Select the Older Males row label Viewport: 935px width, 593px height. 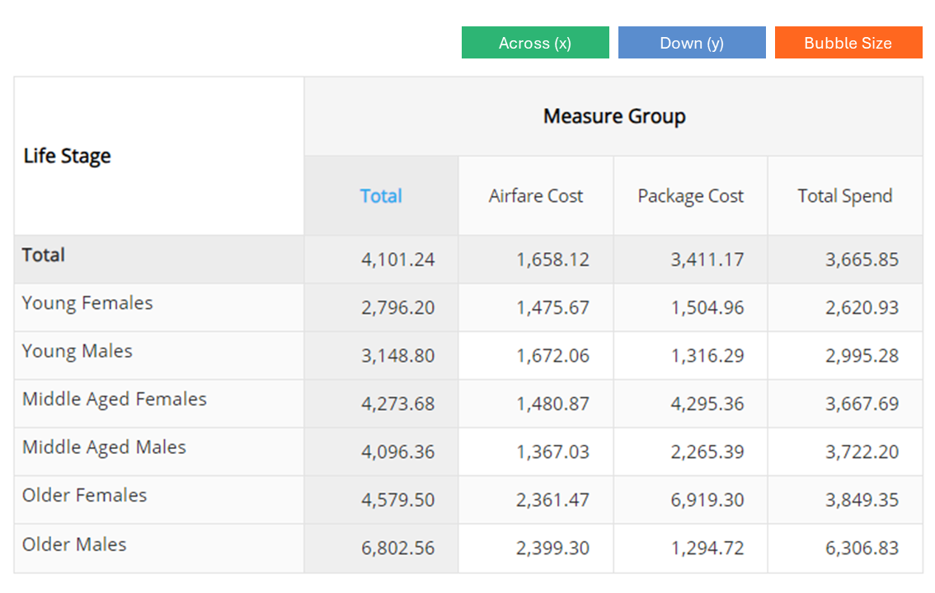point(74,544)
